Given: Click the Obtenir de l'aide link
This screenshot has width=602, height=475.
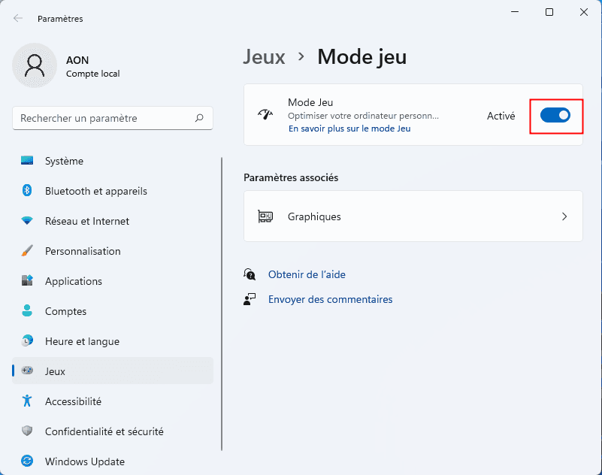Looking at the screenshot, I should tap(307, 275).
